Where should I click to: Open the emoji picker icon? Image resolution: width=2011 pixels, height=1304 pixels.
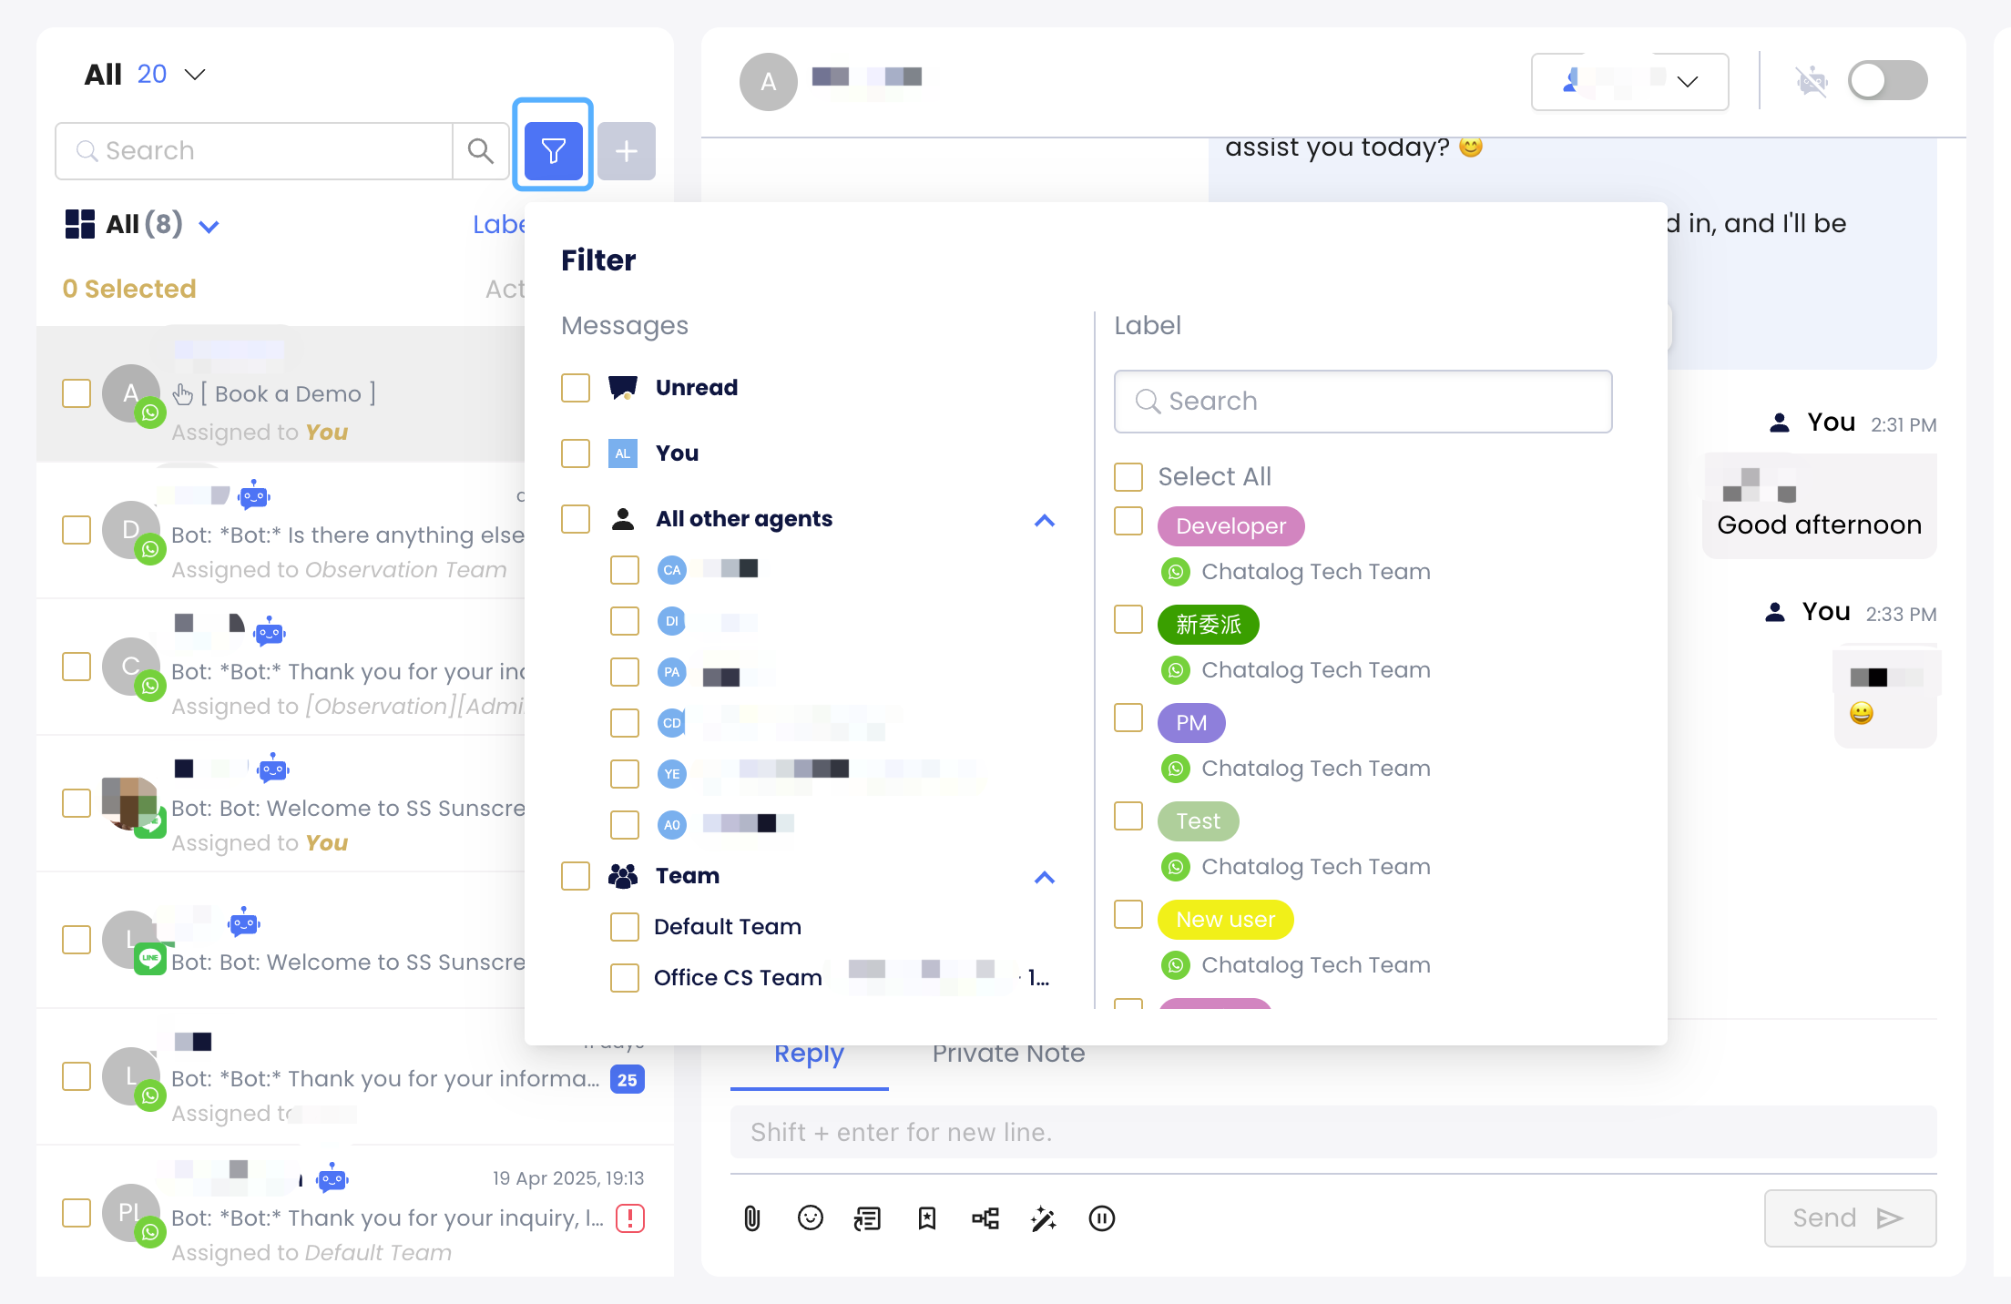pyautogui.click(x=810, y=1218)
